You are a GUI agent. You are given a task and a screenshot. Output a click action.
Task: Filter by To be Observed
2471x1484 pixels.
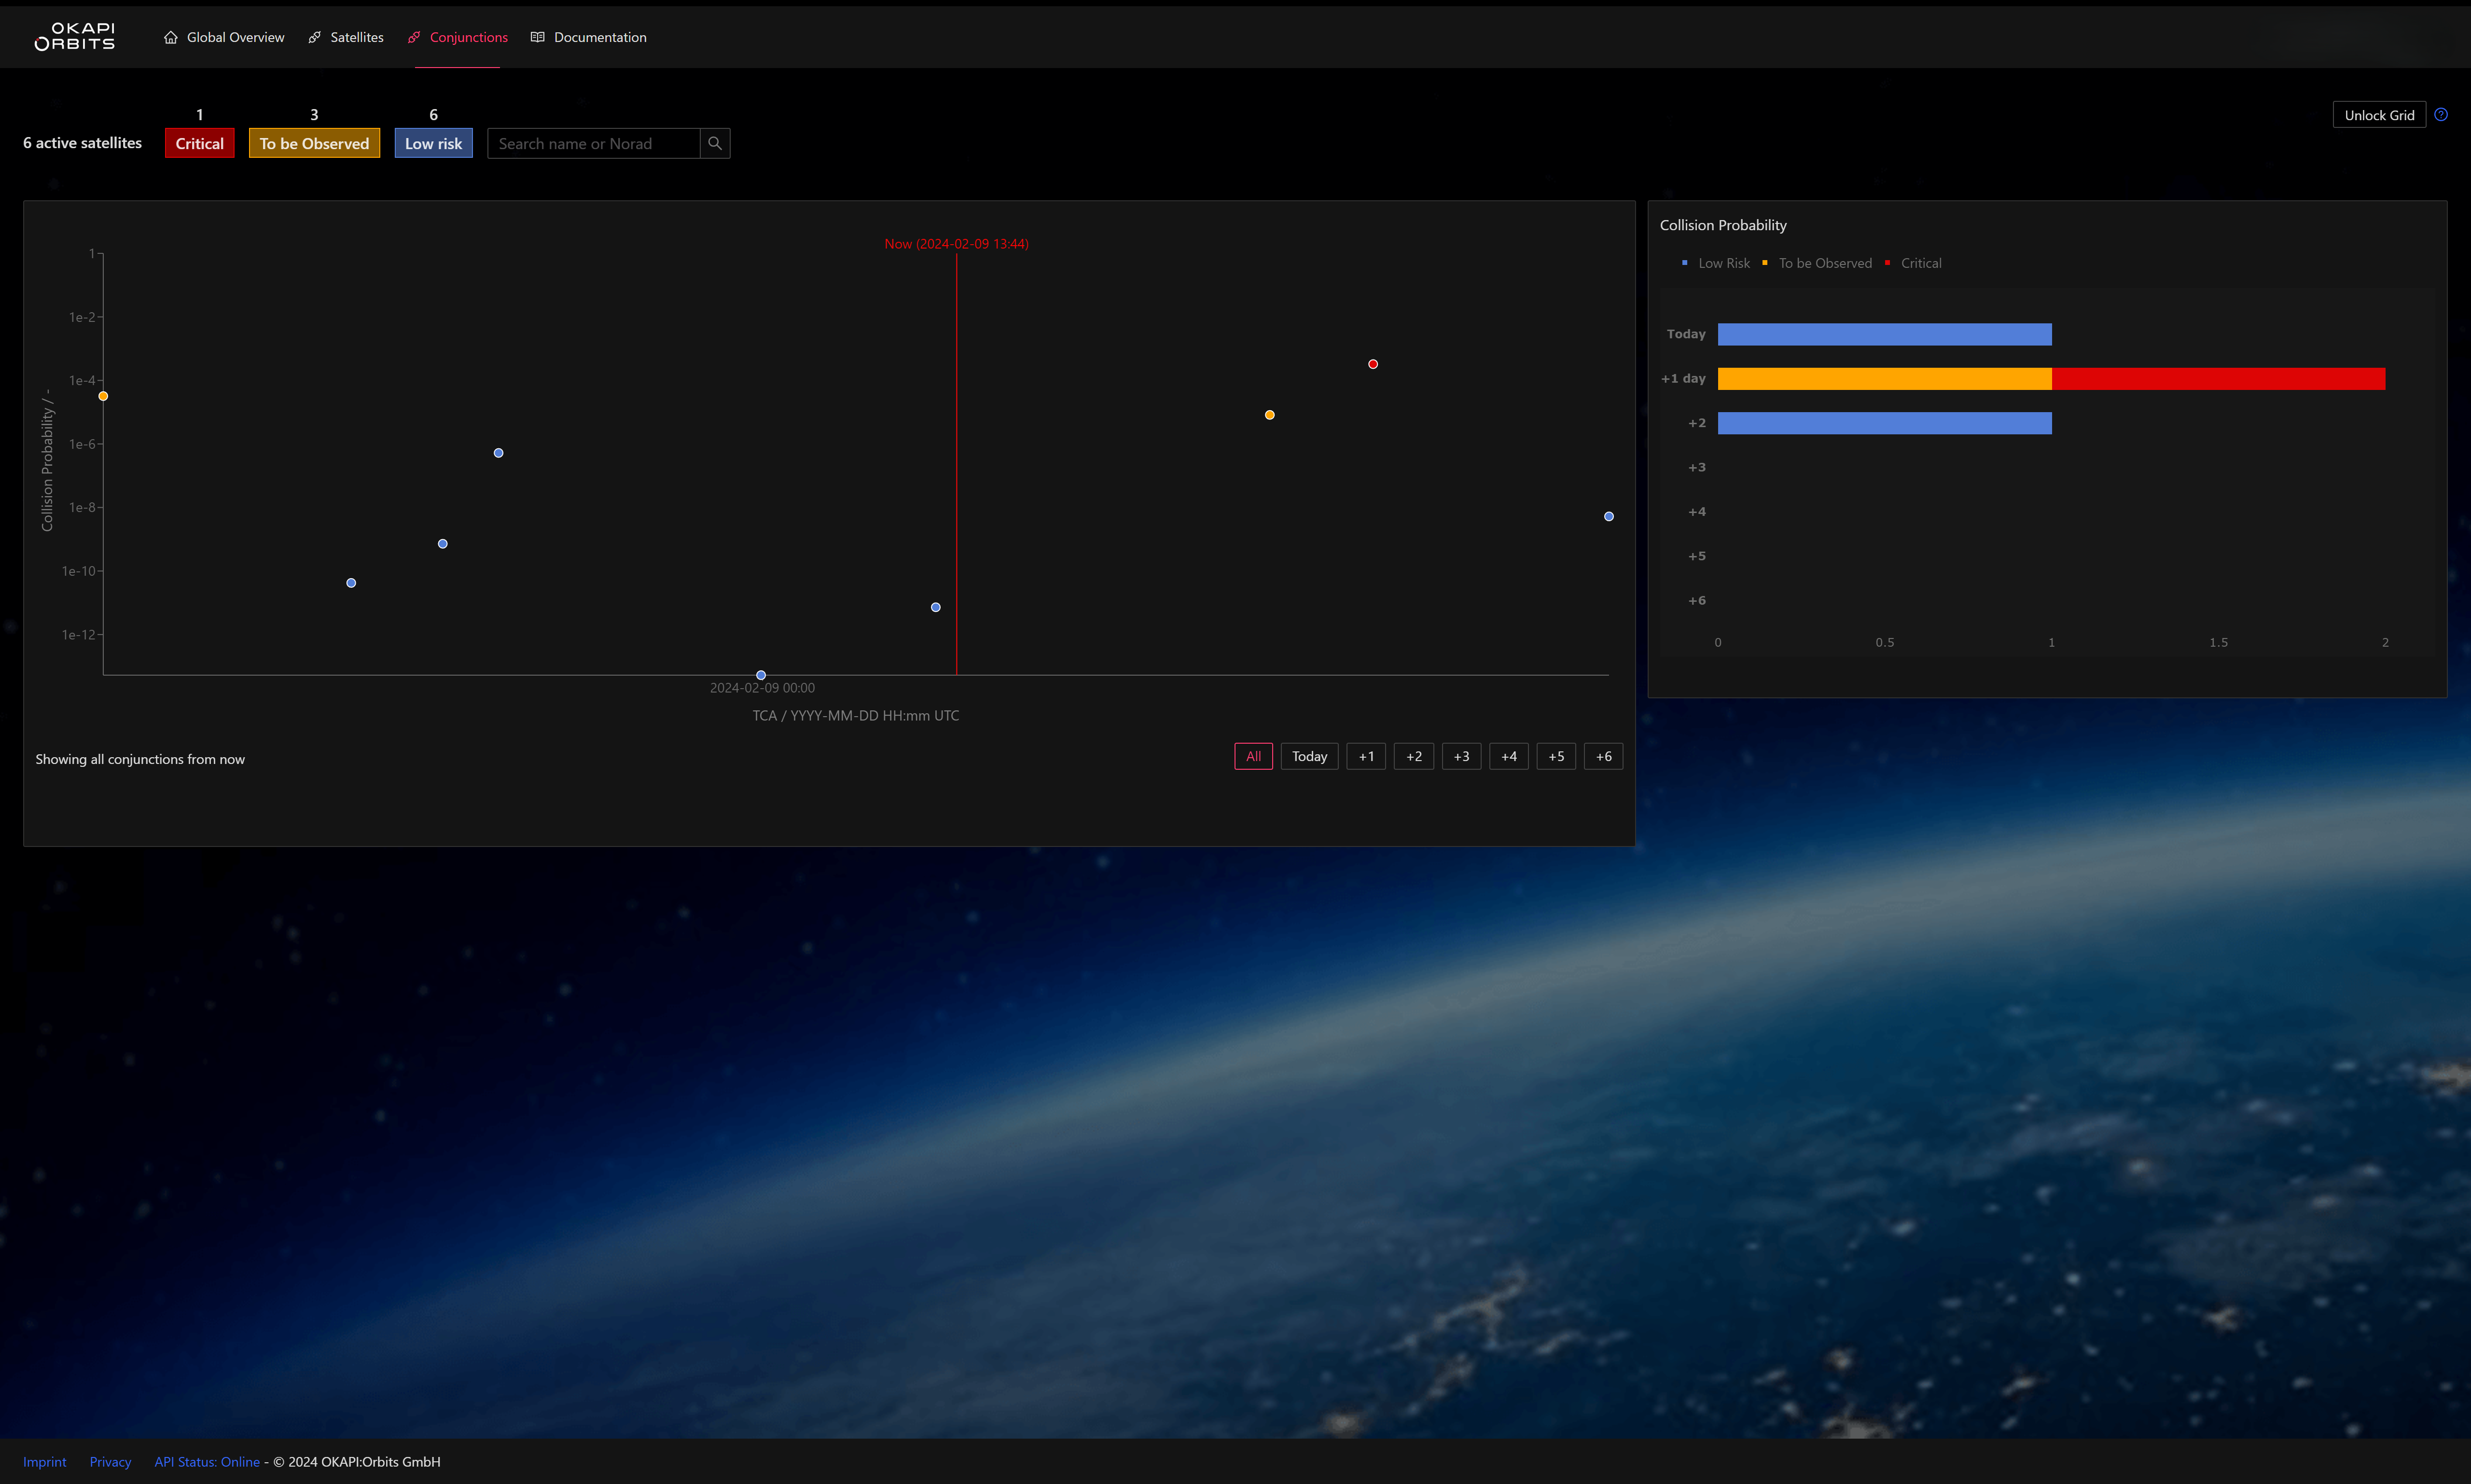(314, 143)
